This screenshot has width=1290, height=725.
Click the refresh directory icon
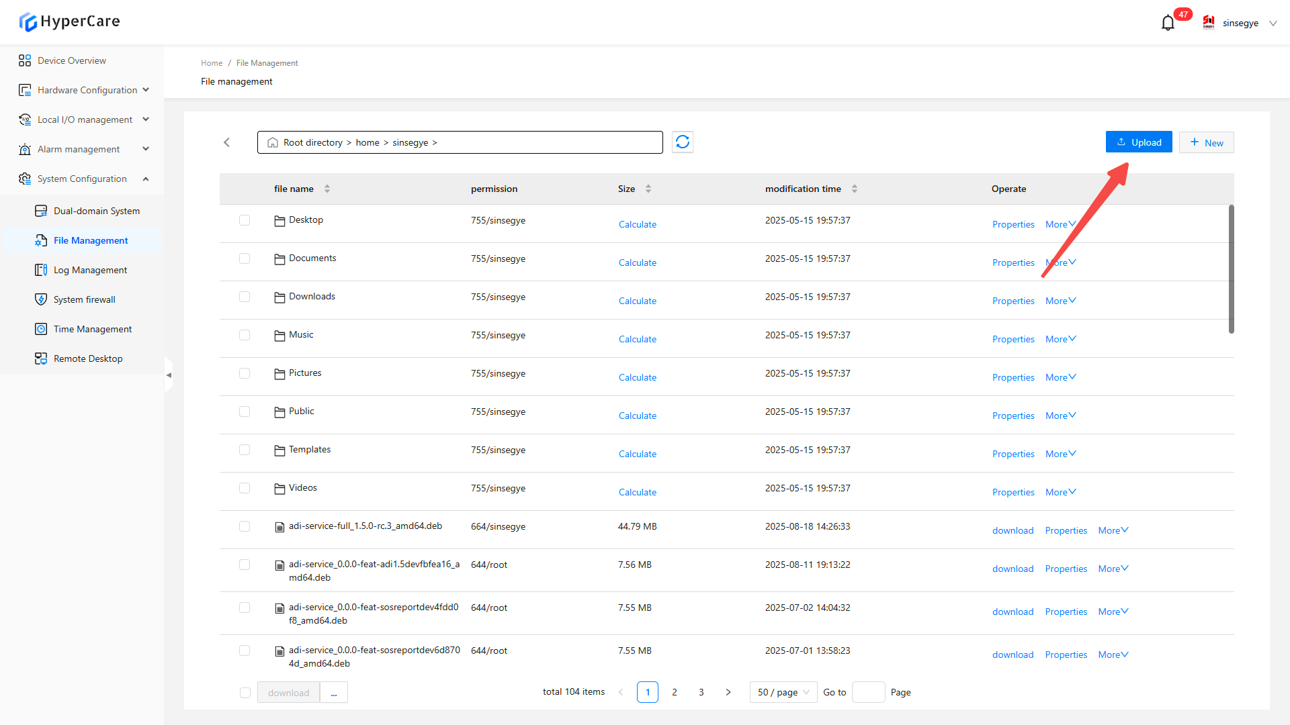pyautogui.click(x=683, y=142)
